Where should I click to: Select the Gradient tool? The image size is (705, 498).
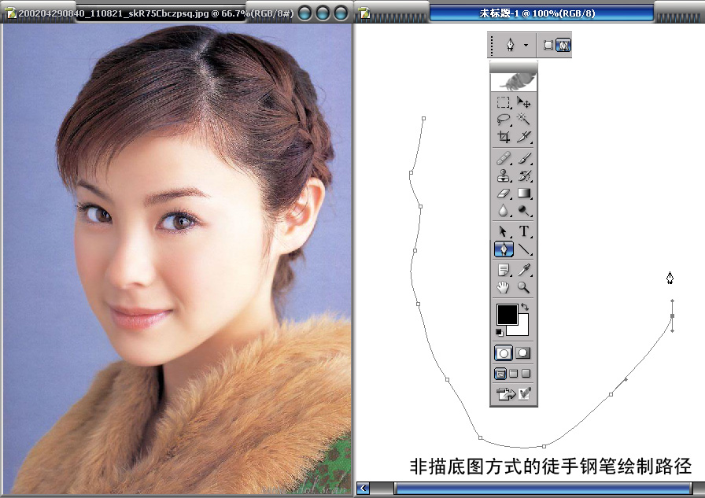(x=523, y=194)
